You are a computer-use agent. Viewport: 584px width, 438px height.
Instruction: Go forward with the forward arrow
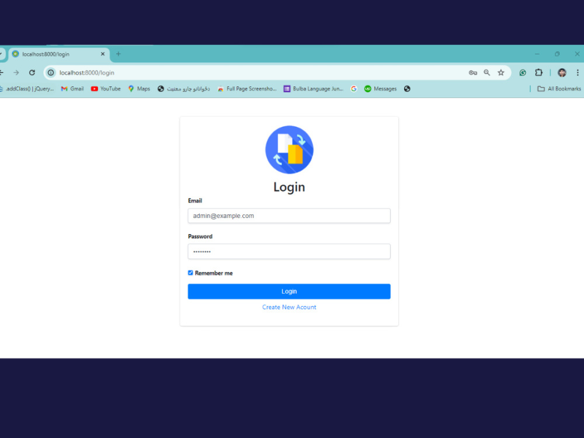tap(16, 72)
